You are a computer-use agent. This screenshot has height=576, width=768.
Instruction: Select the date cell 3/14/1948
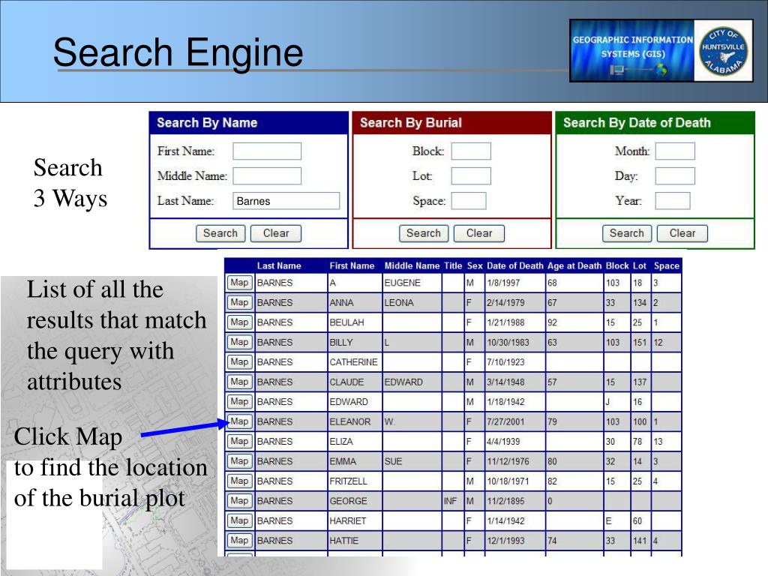click(514, 382)
